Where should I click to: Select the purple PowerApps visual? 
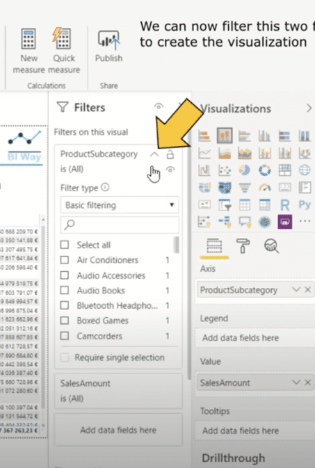pos(284,222)
